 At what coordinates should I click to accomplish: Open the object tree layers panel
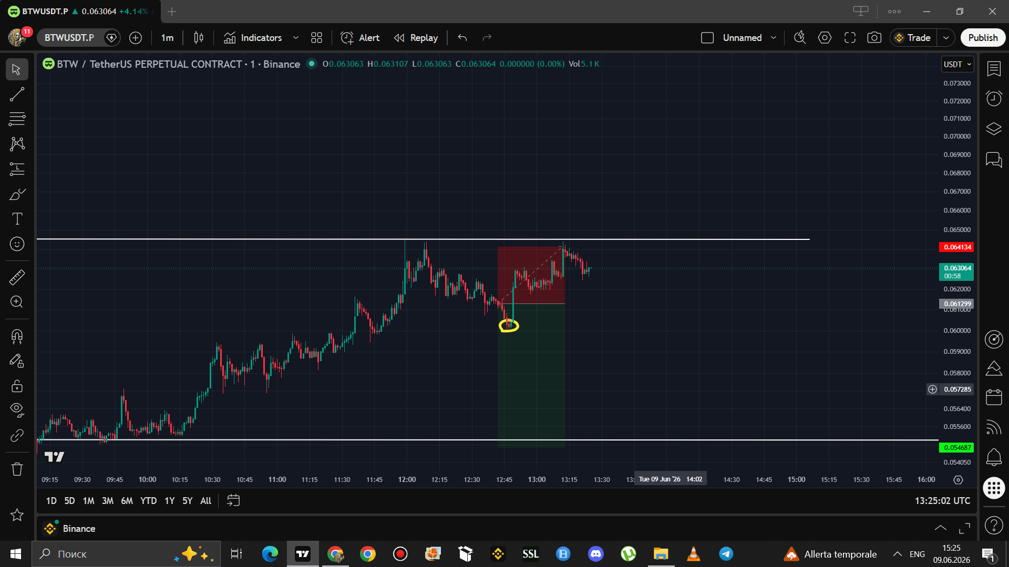pos(994,129)
